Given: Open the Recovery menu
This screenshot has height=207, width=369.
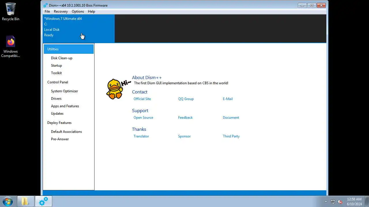Looking at the screenshot, I should coord(61,11).
